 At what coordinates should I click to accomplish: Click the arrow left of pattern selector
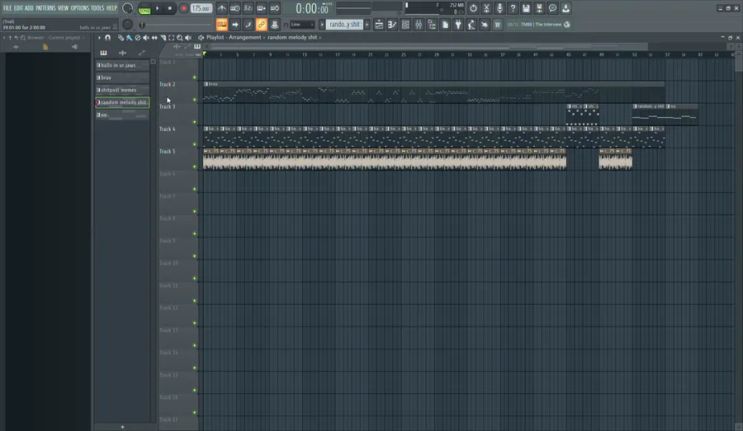pos(322,25)
